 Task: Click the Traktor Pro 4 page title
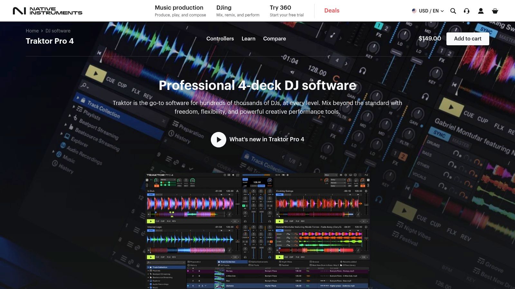click(x=50, y=41)
